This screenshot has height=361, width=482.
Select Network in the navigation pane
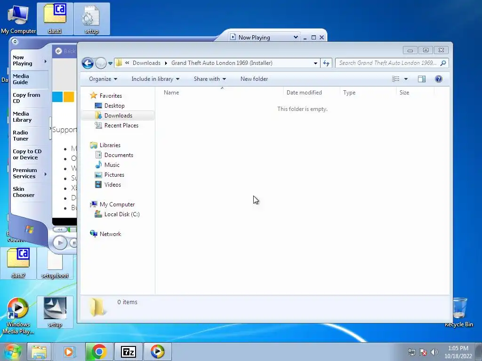coord(105,234)
